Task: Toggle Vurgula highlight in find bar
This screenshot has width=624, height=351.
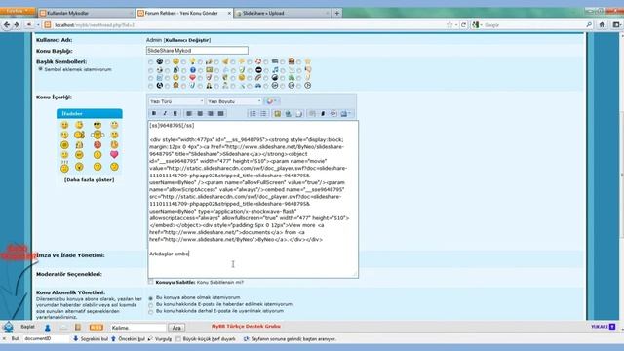Action: [160, 339]
